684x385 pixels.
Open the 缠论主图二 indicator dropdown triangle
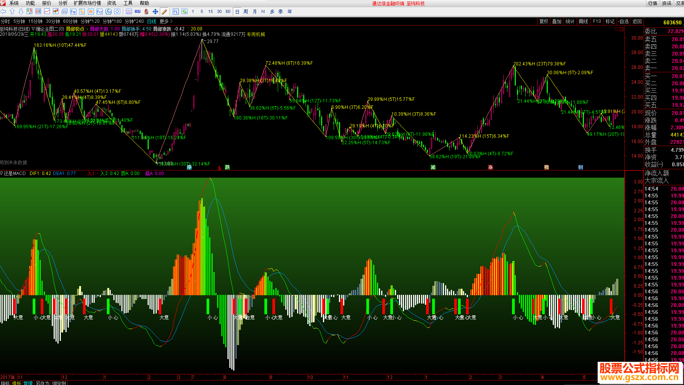click(x=33, y=29)
